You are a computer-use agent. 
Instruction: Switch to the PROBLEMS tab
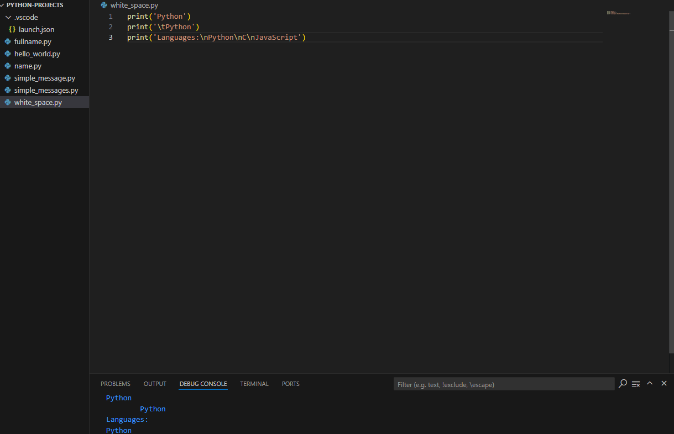point(116,384)
